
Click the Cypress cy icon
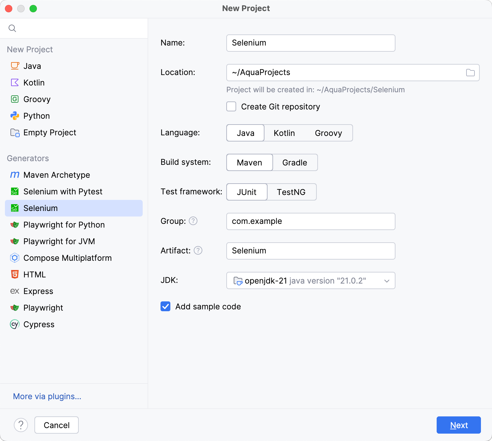(x=15, y=324)
